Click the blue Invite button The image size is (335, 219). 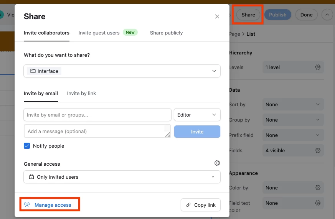(197, 132)
